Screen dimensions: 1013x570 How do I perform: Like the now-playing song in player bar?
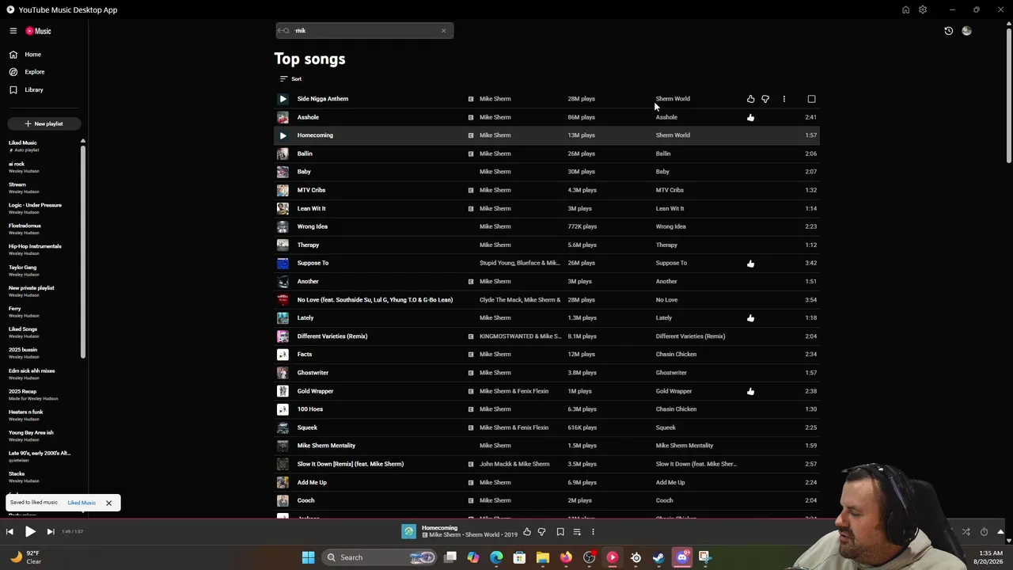point(527,532)
